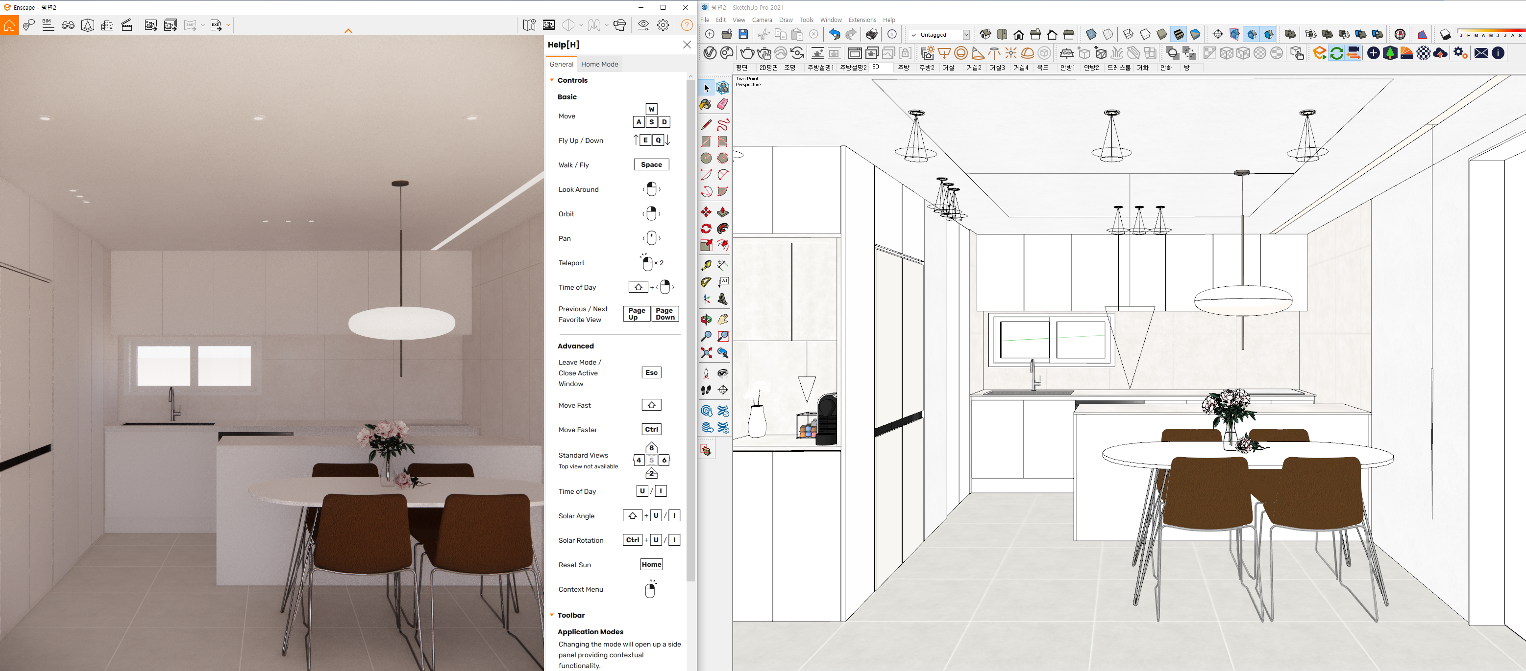Open the Enscape asset library building icon
Viewport: 1526px width, 671px height.
[107, 25]
